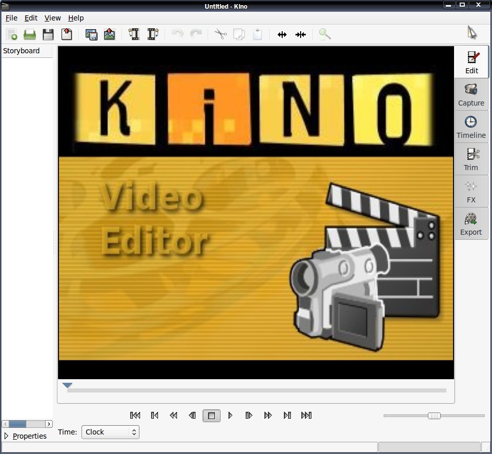Screen dimensions: 492x454
Task: Click the Redo arrow icon
Action: tap(196, 33)
